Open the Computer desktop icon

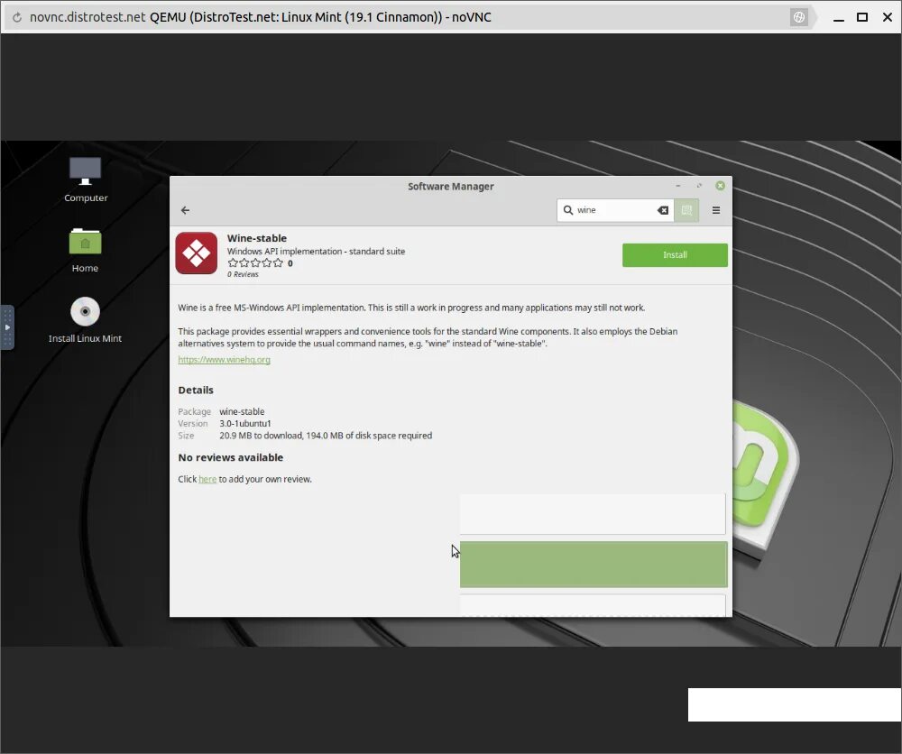point(86,179)
